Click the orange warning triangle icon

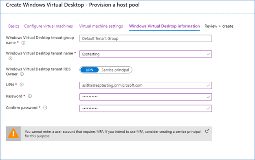pos(13,134)
